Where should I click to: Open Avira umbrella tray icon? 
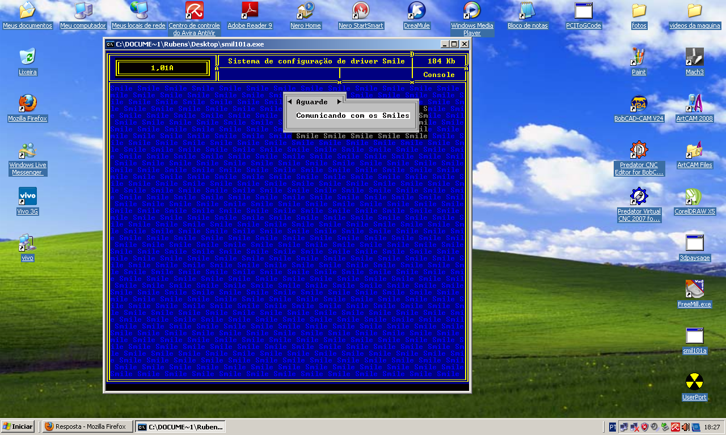pyautogui.click(x=676, y=427)
